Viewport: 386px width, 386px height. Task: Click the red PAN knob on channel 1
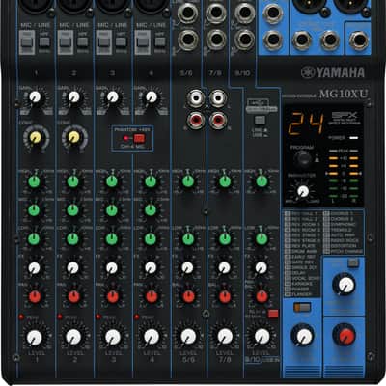point(35,297)
